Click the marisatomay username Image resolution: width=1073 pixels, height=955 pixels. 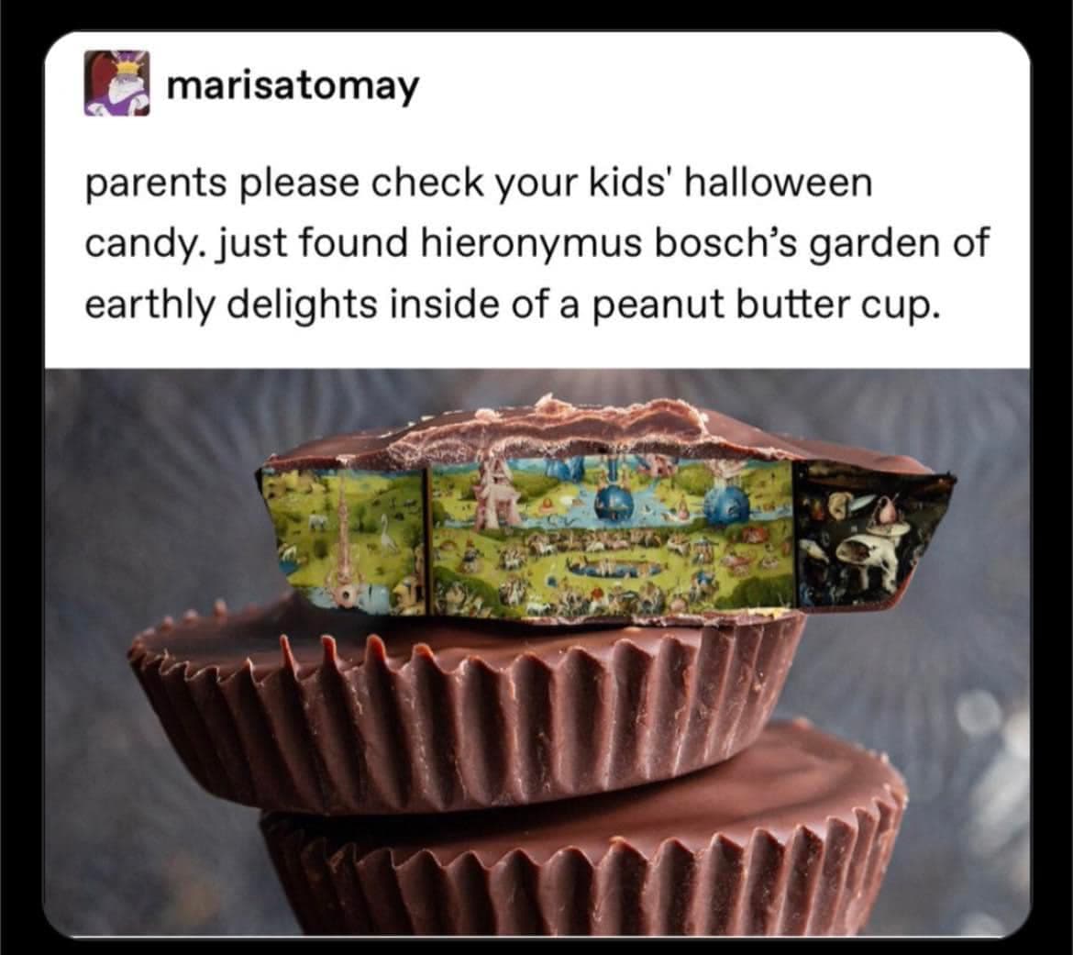coord(293,87)
